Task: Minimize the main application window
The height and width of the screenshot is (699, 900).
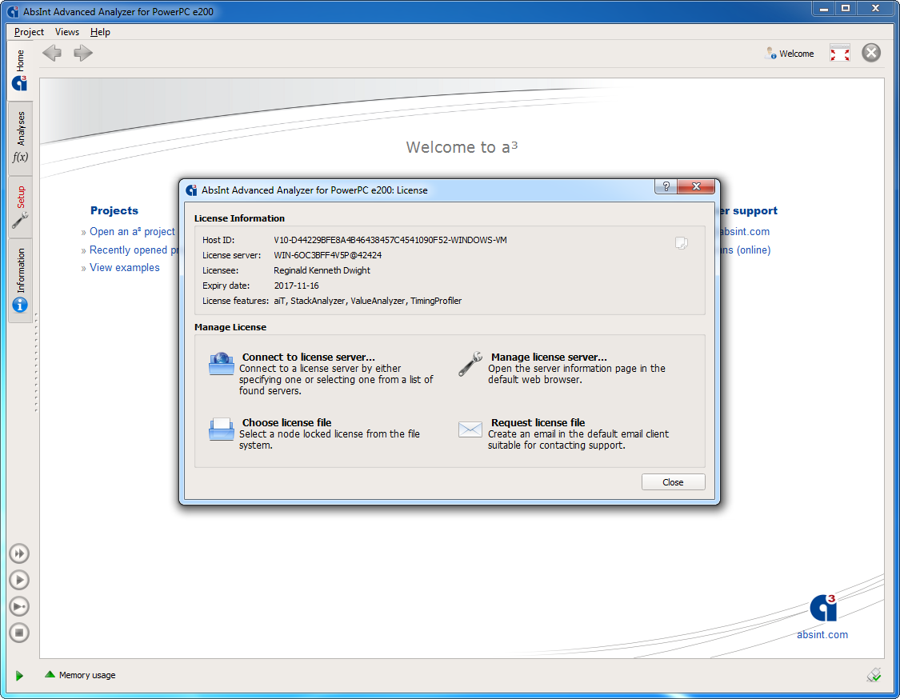Action: [824, 9]
